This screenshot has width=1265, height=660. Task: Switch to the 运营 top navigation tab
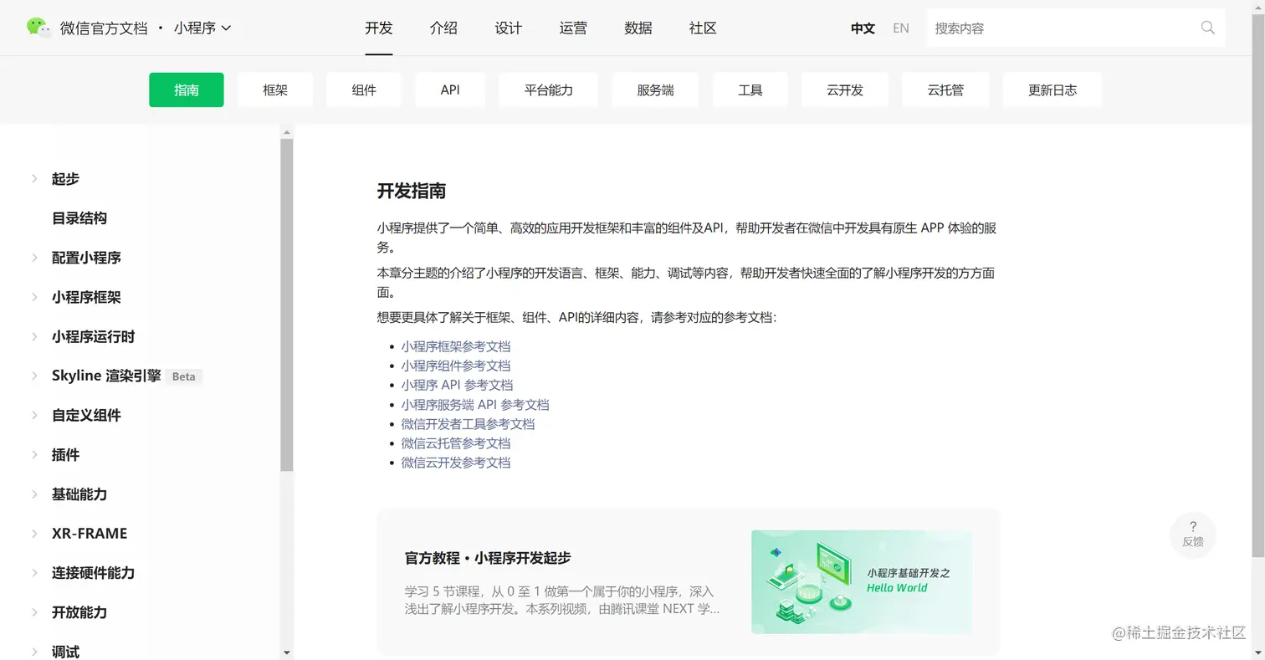(x=573, y=28)
